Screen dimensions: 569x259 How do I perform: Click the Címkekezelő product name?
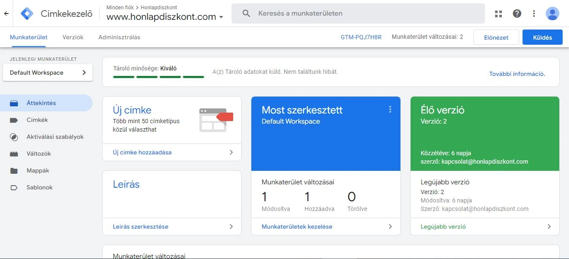[x=66, y=13]
